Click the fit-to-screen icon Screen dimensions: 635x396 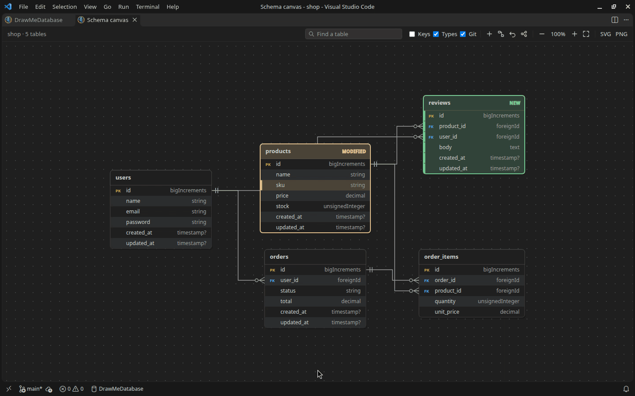[x=586, y=34]
